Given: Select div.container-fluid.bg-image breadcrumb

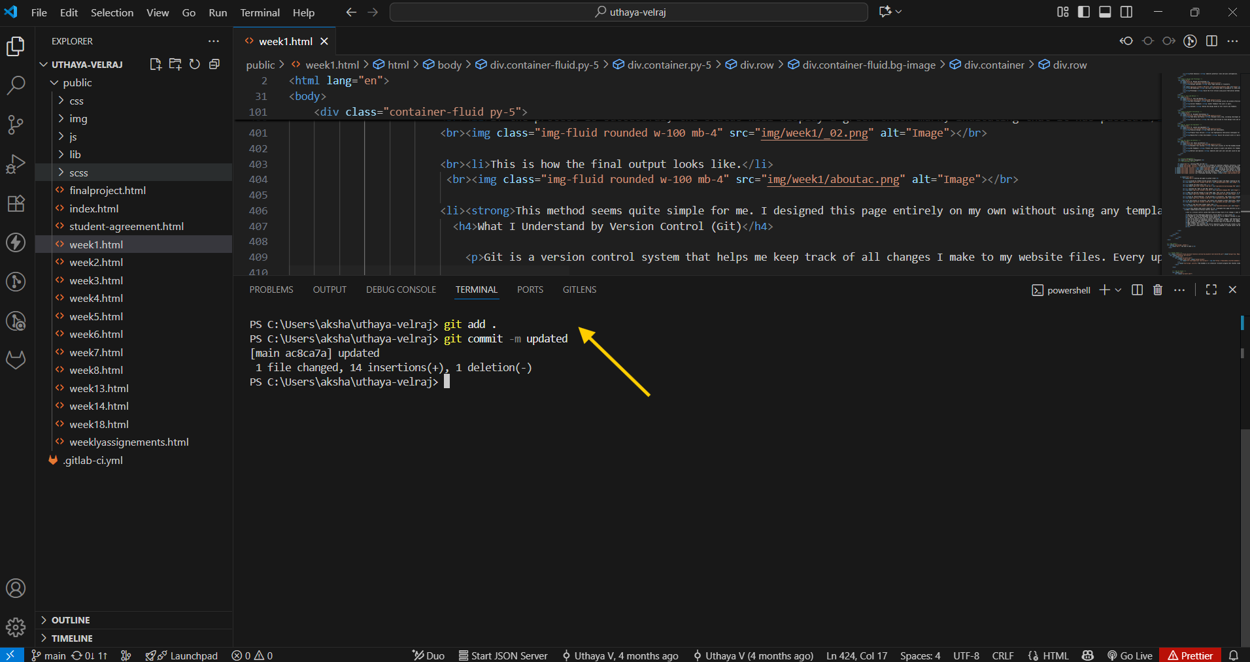Looking at the screenshot, I should click(x=862, y=65).
